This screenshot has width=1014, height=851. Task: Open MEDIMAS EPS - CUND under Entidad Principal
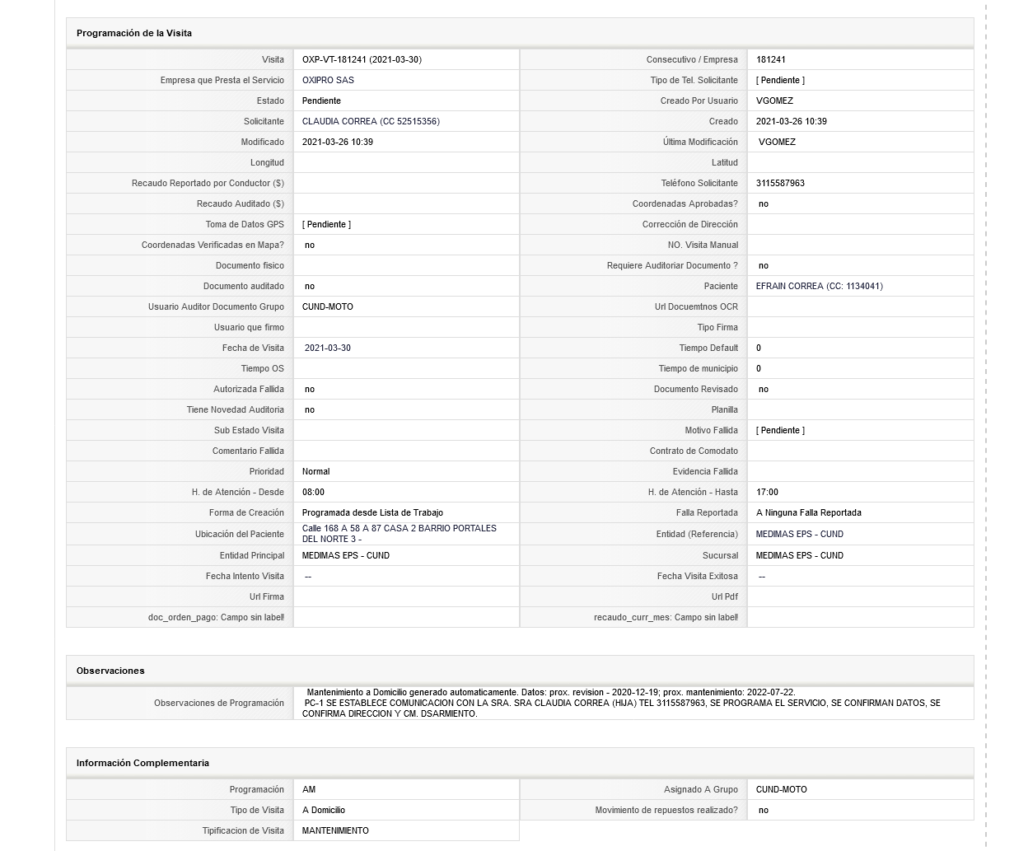point(346,555)
